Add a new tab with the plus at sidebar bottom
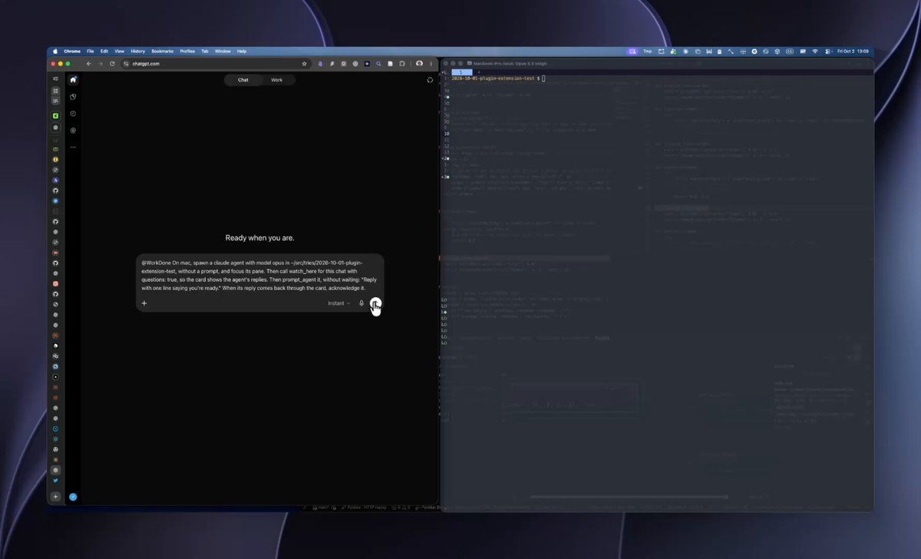Screen dimensions: 921x559 (x=55, y=497)
